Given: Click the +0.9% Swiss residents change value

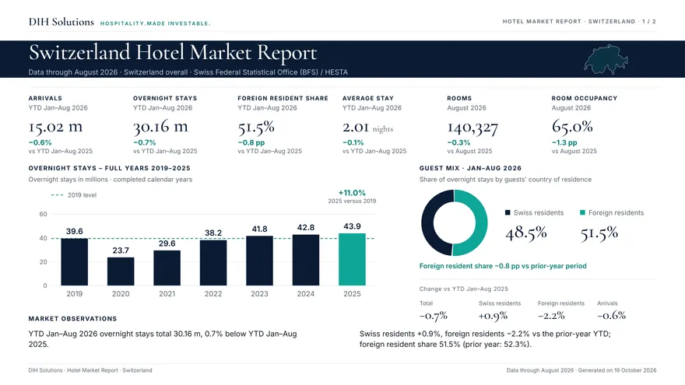Looking at the screenshot, I should point(493,315).
